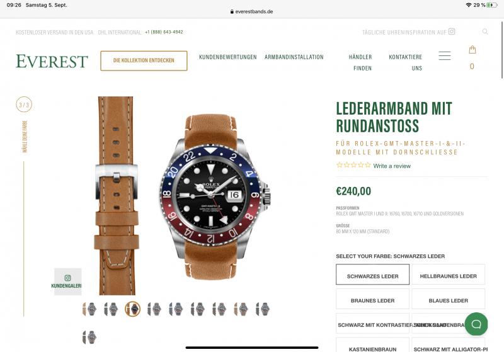
Task: Open the Instagram icon in top bar
Action: [452, 31]
